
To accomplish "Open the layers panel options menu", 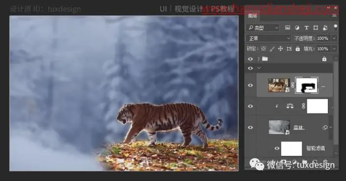I will click(334, 15).
